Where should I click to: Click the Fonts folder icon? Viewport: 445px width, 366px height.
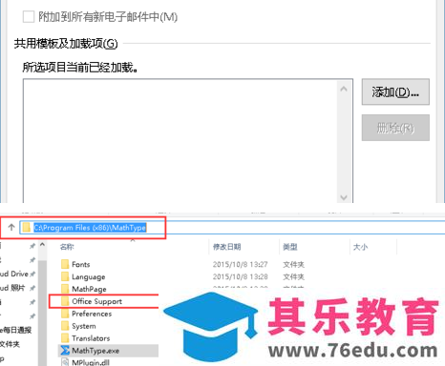tap(65, 264)
